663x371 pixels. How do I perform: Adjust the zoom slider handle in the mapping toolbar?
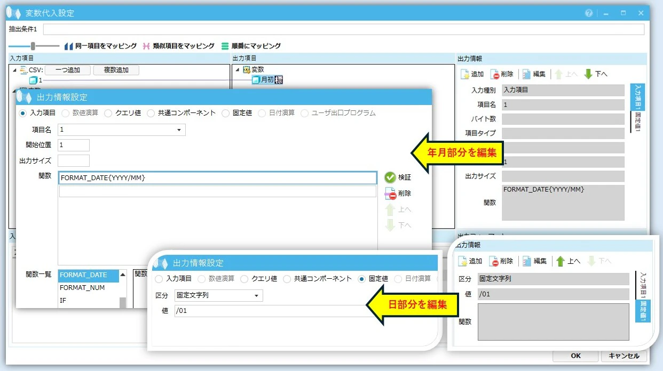pos(33,46)
